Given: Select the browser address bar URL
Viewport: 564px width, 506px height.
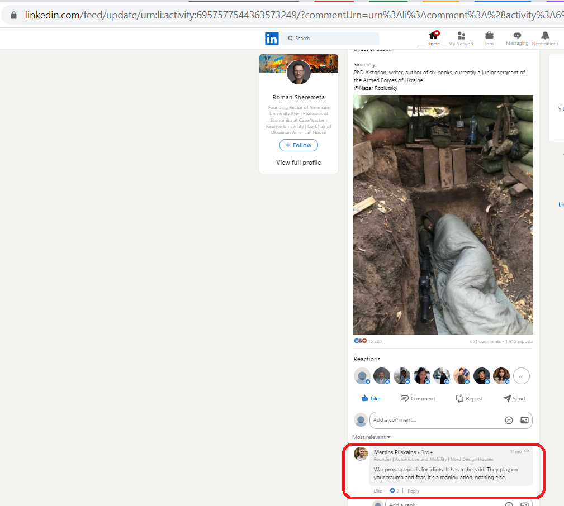Looking at the screenshot, I should [x=293, y=15].
